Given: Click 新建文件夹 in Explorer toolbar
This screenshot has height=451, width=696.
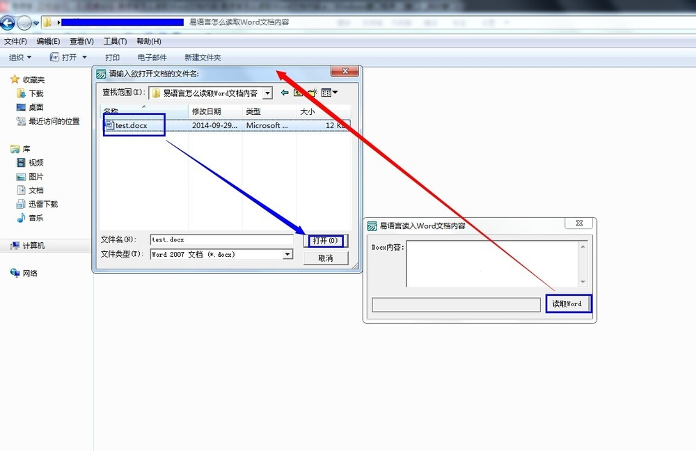Looking at the screenshot, I should click(x=203, y=57).
